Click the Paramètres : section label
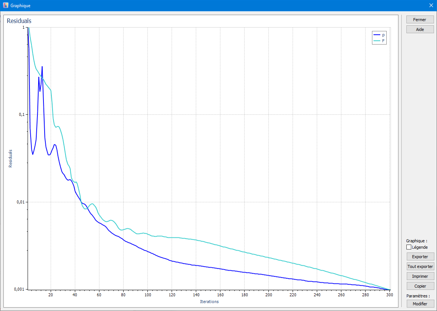The width and height of the screenshot is (437, 311). [x=418, y=296]
